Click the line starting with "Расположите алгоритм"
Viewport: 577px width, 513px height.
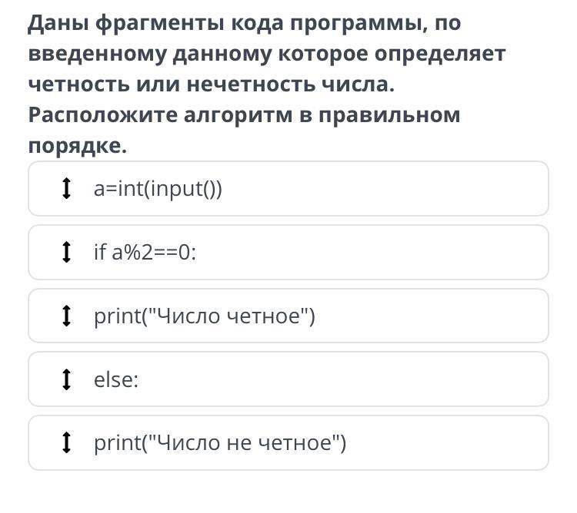[244, 115]
